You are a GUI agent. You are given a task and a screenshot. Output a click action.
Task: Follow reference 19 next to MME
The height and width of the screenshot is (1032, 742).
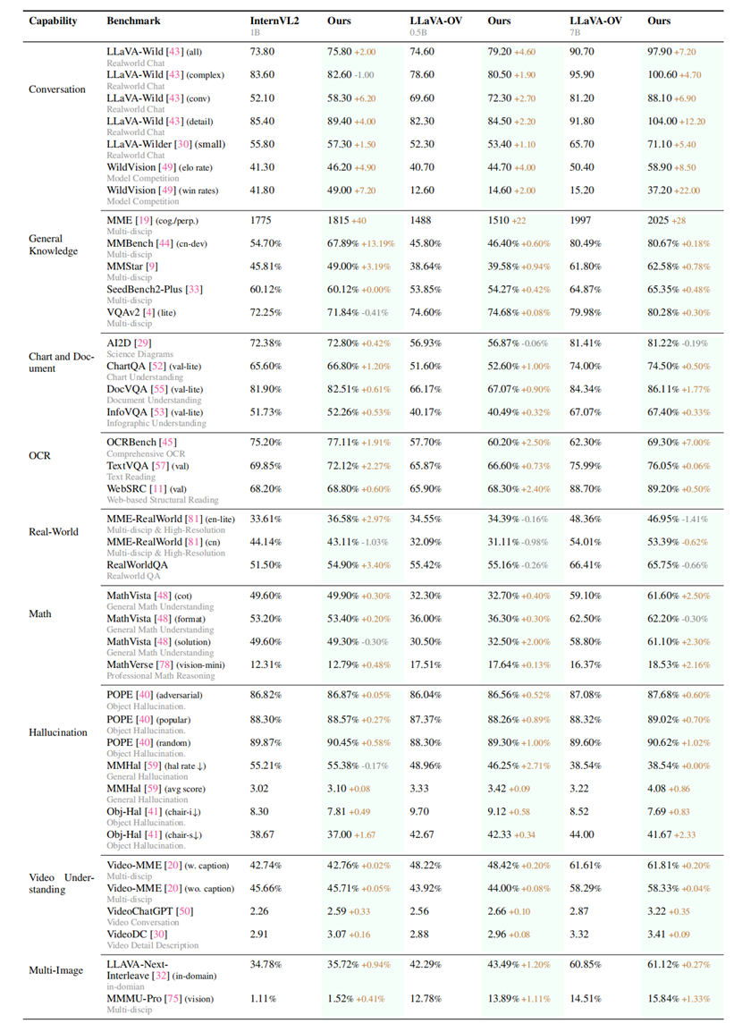pos(143,221)
